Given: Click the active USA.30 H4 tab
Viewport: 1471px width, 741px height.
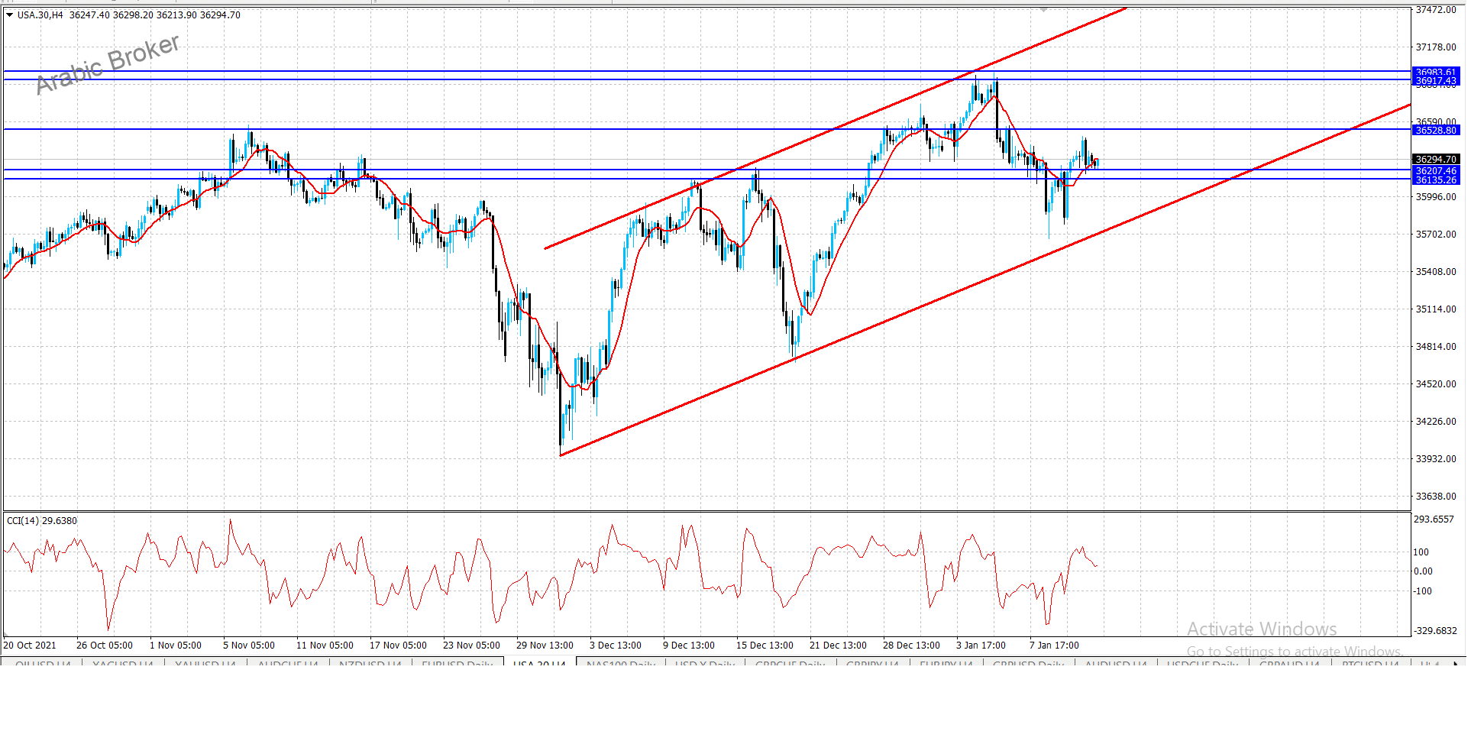Looking at the screenshot, I should [x=539, y=663].
